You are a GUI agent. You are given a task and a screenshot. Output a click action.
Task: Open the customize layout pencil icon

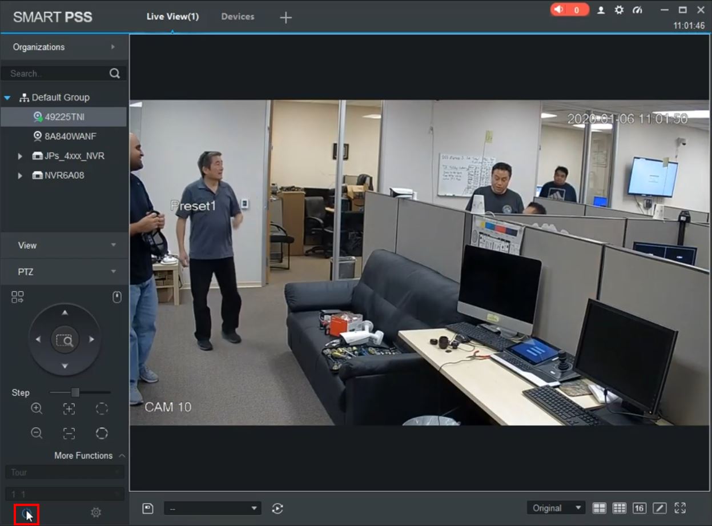659,508
